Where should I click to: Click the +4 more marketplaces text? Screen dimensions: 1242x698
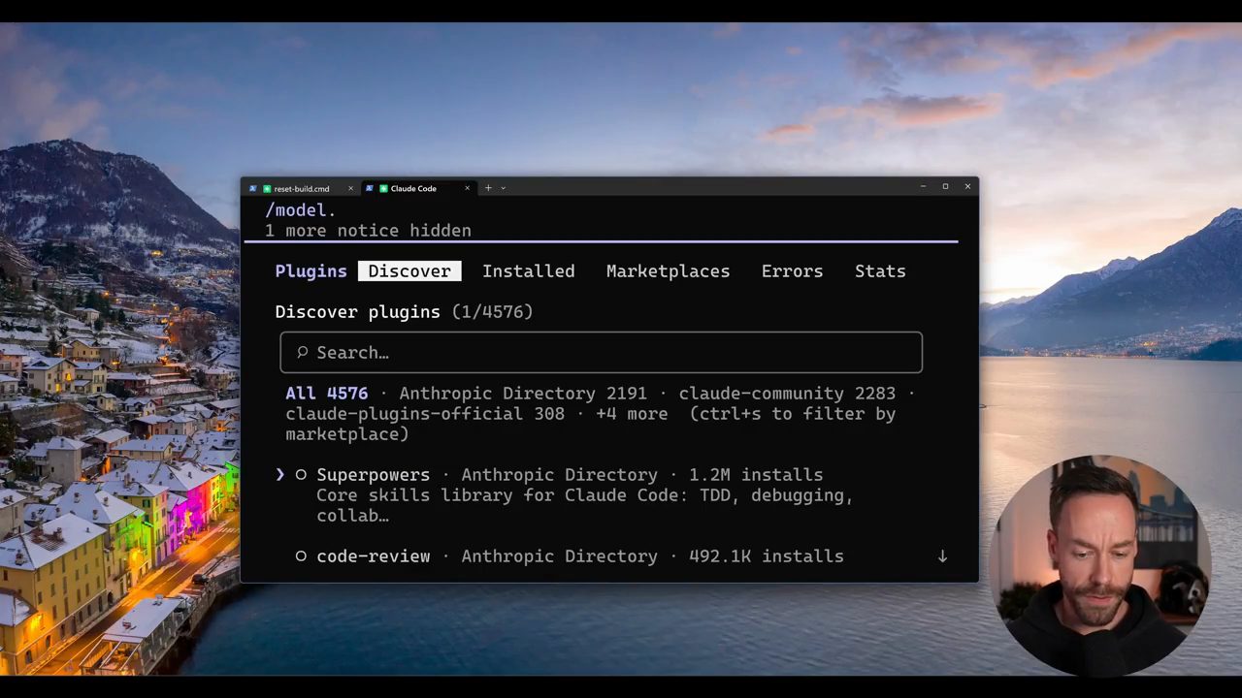[x=632, y=414]
